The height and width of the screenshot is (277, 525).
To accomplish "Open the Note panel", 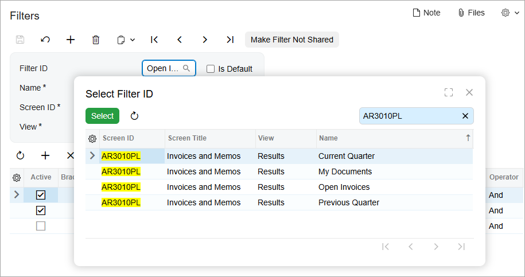I will pyautogui.click(x=426, y=13).
